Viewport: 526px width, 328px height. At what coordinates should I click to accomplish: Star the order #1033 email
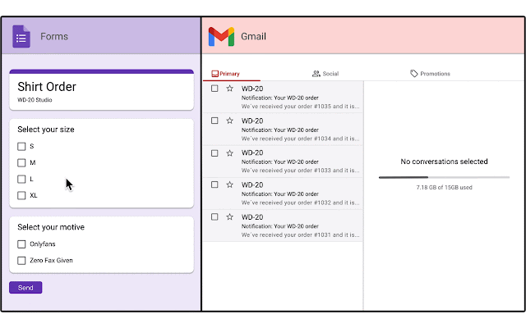(x=229, y=153)
